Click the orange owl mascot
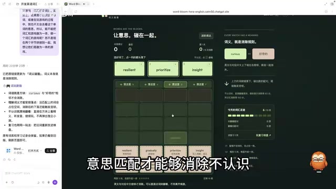This screenshot has height=189, width=336. point(319,161)
